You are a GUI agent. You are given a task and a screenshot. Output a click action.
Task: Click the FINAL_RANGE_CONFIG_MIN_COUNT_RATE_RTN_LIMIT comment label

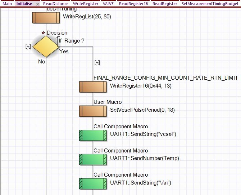pyautogui.click(x=165, y=78)
